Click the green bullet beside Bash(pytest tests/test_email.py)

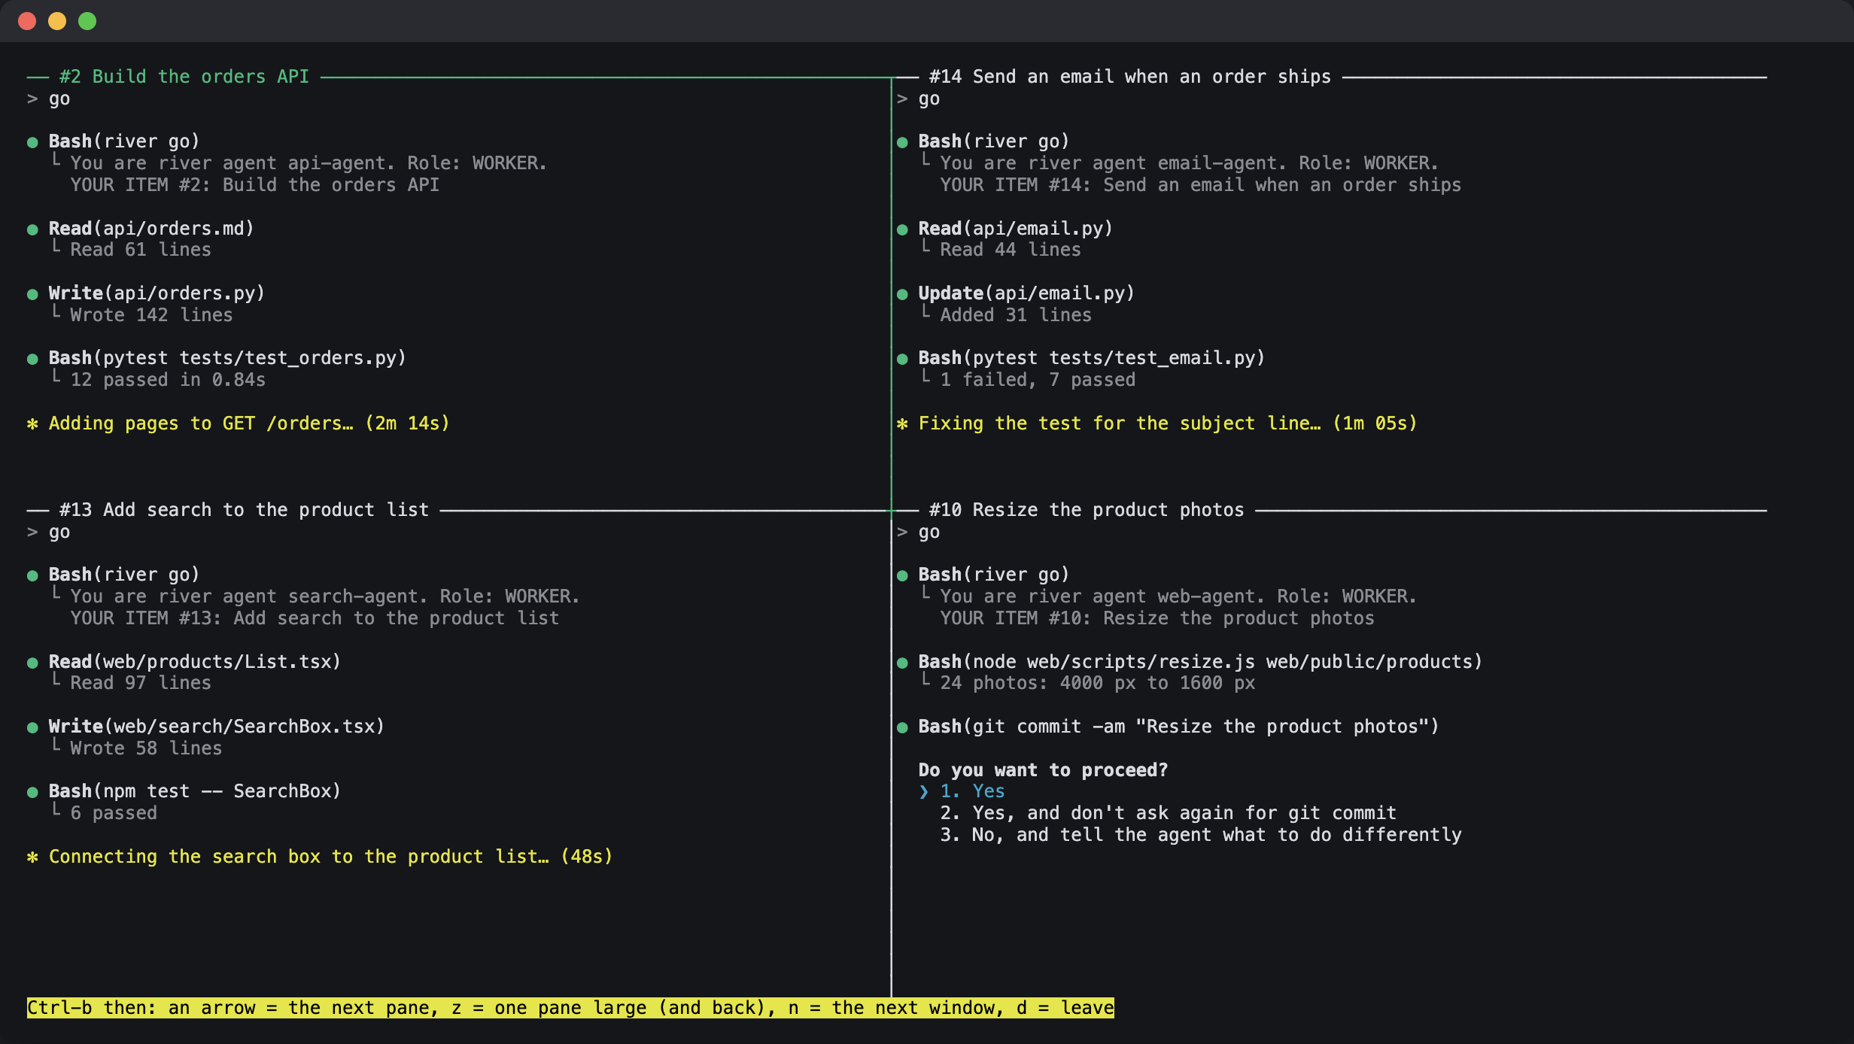coord(902,359)
